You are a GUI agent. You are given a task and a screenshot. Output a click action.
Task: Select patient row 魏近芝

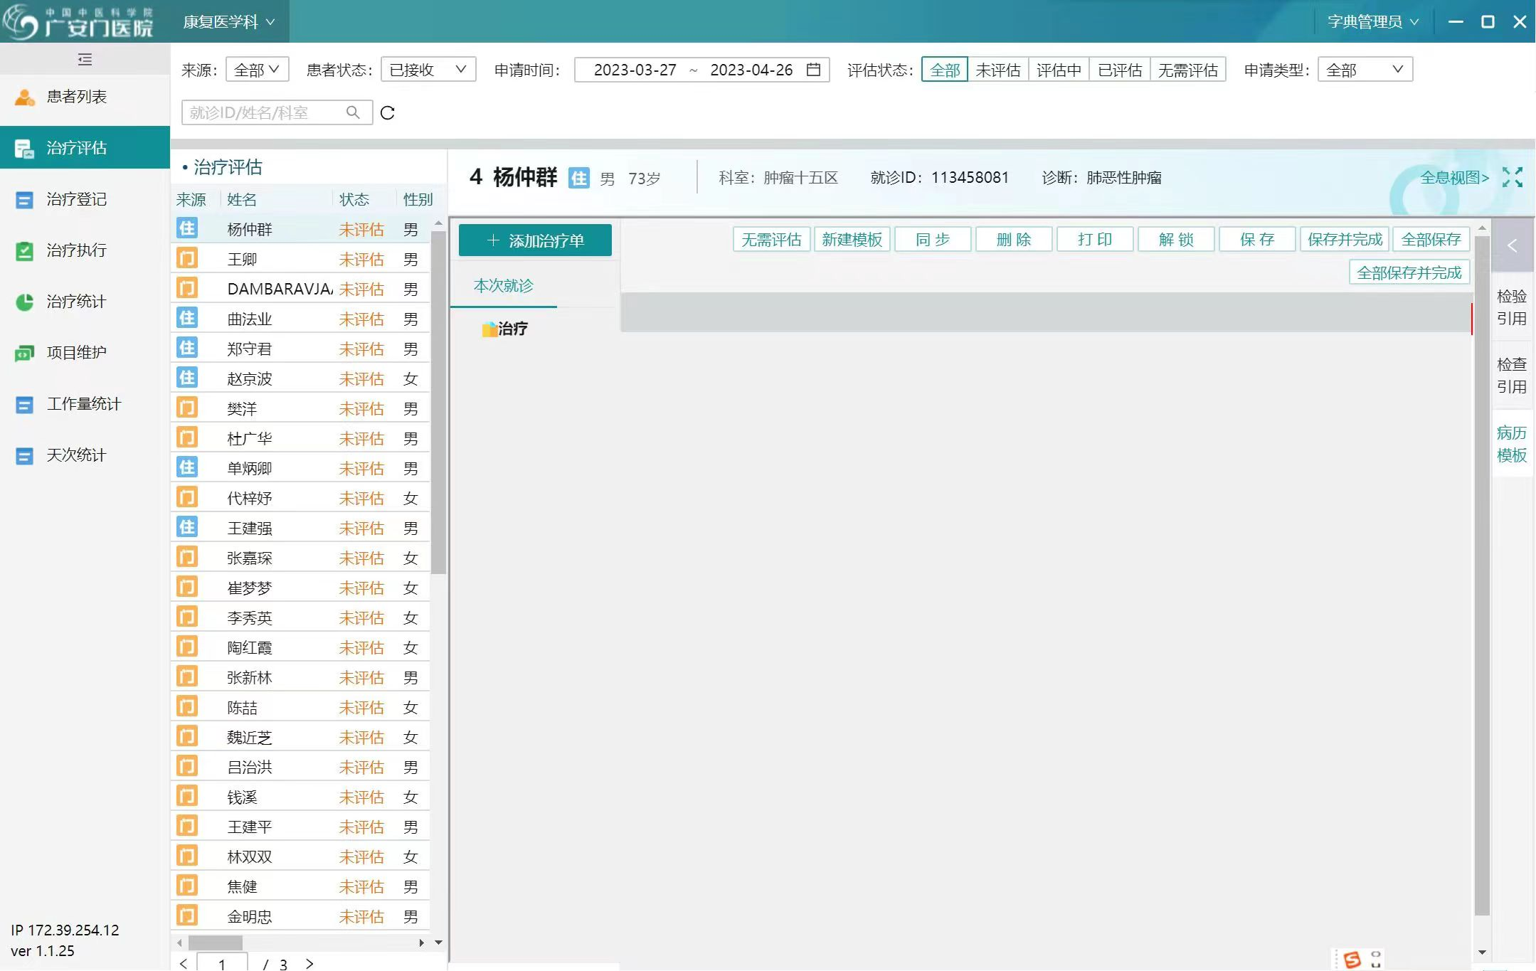tap(300, 737)
